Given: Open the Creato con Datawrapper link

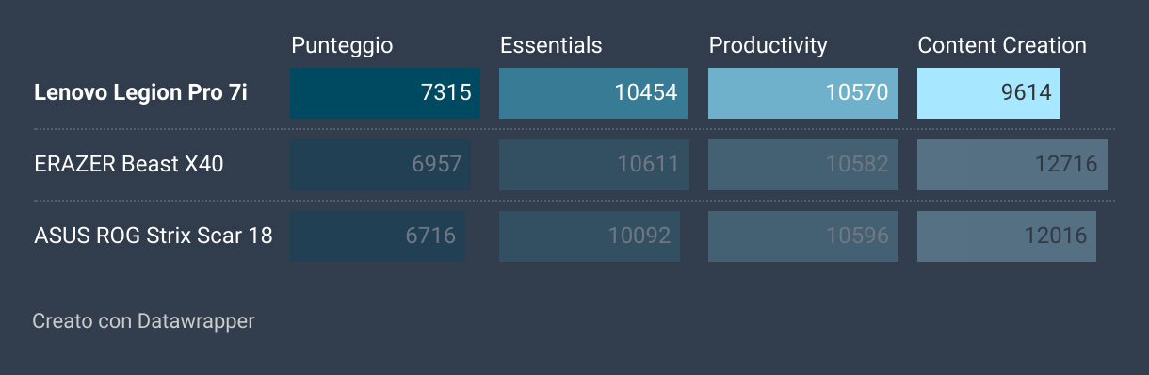Looking at the screenshot, I should [x=143, y=321].
